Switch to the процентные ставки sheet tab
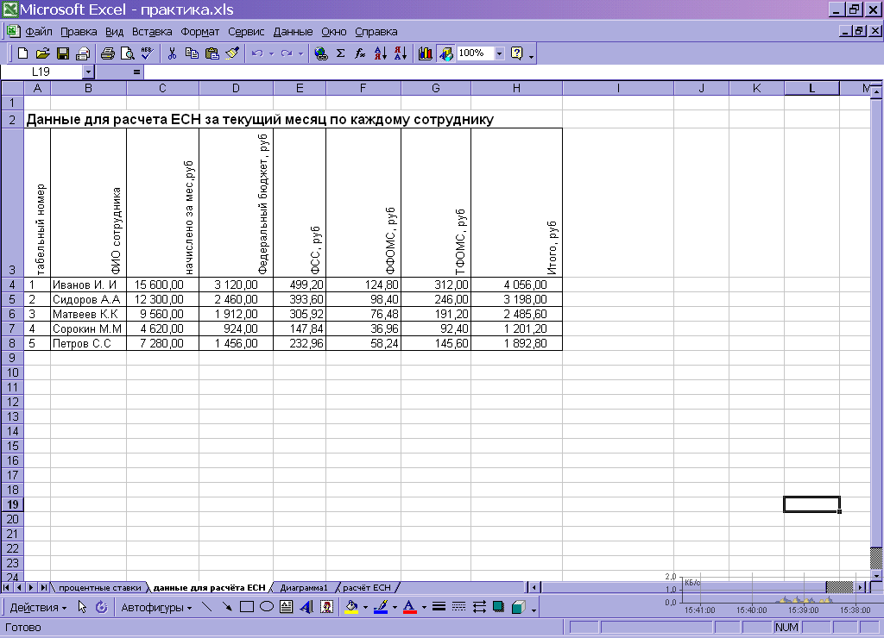This screenshot has width=884, height=638. pyautogui.click(x=100, y=587)
